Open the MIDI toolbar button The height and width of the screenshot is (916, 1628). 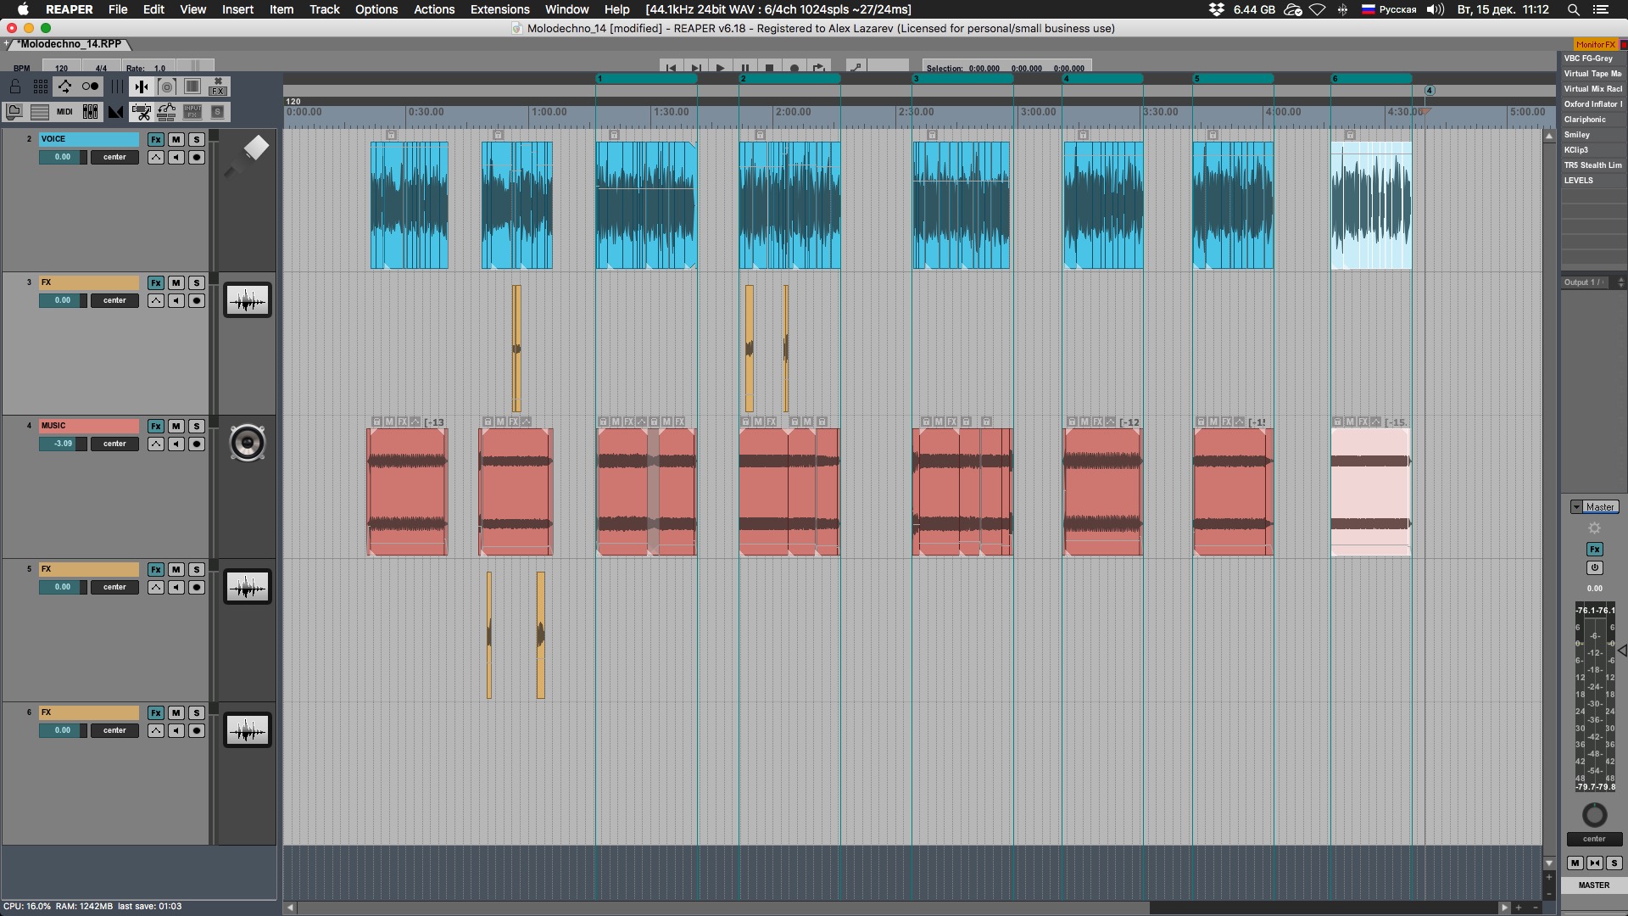point(64,112)
